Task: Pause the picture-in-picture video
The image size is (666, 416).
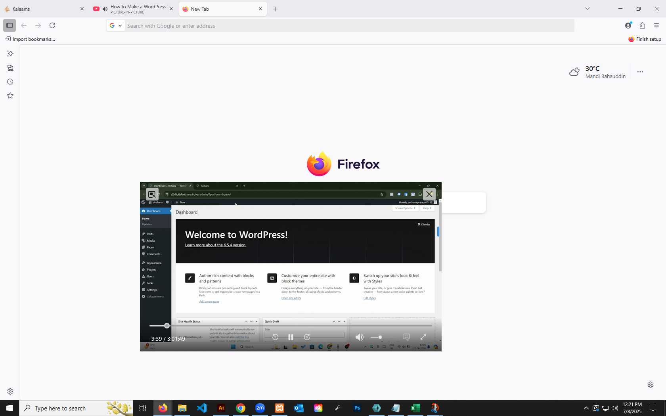Action: click(291, 337)
